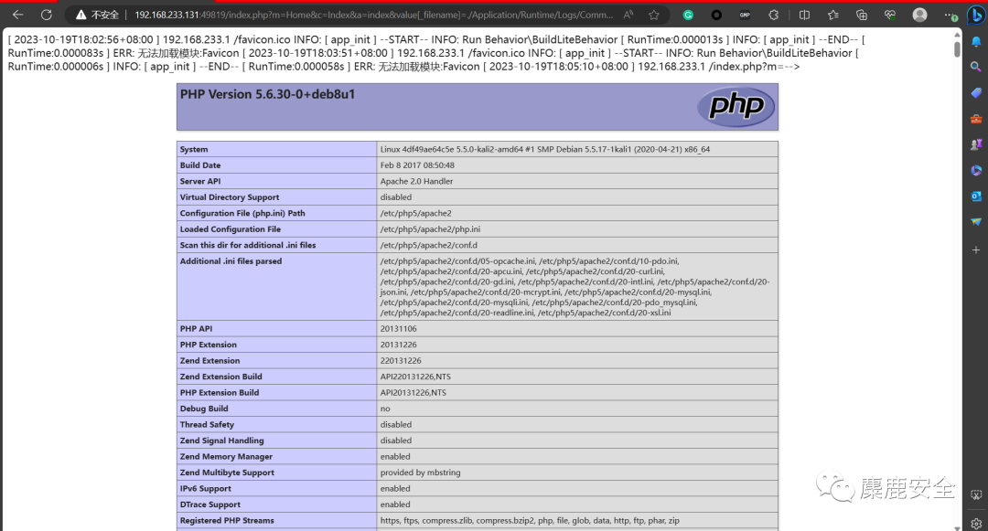Open the Favorites list
The height and width of the screenshot is (531, 988).
pos(833,15)
